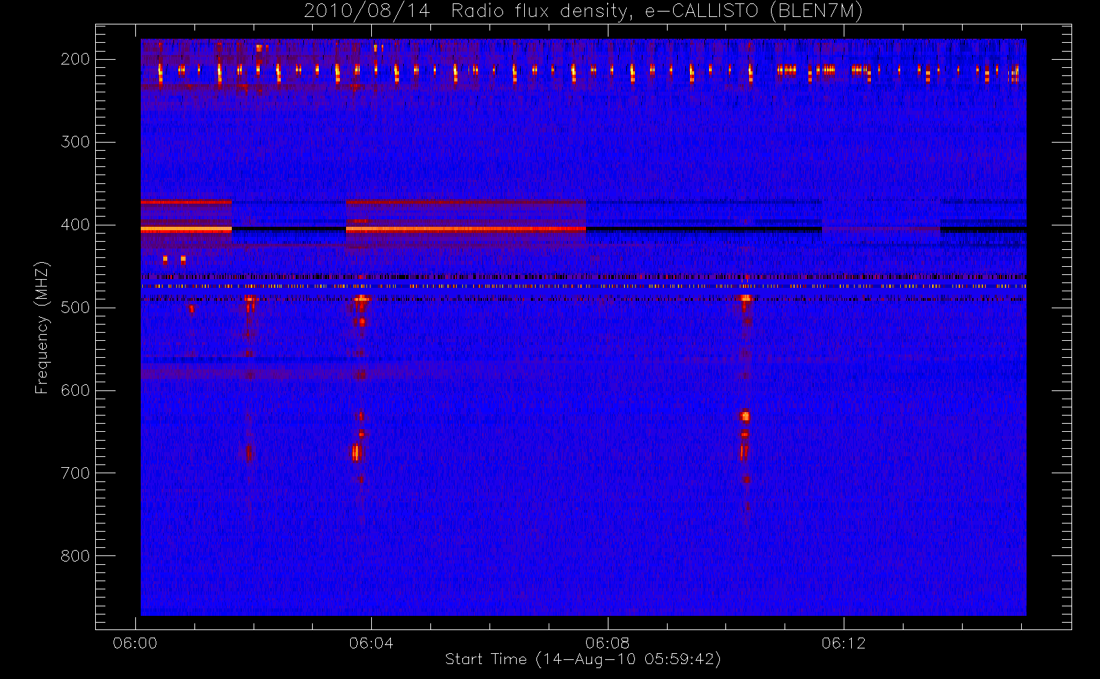Click the 06:08 time tick label
The image size is (1100, 679).
click(x=607, y=643)
